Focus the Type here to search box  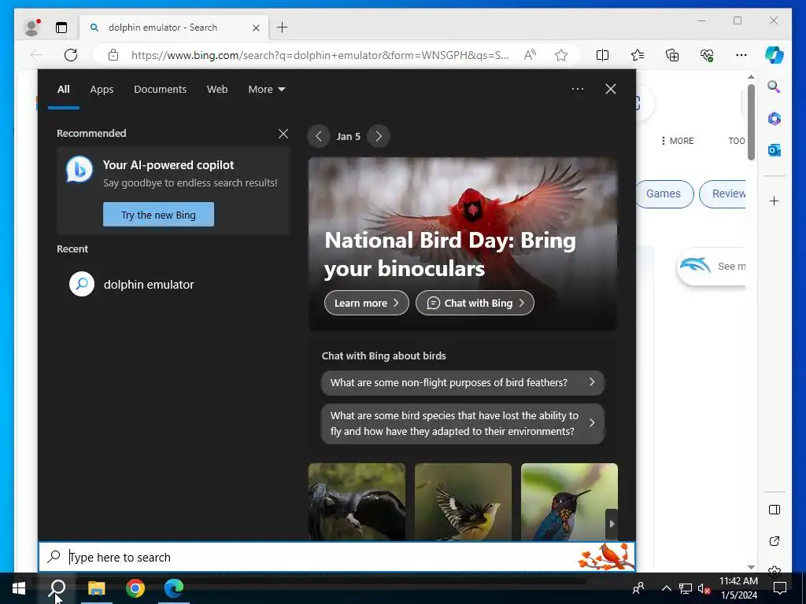(337, 558)
